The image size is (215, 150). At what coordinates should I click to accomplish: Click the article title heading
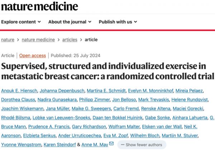[107, 72]
